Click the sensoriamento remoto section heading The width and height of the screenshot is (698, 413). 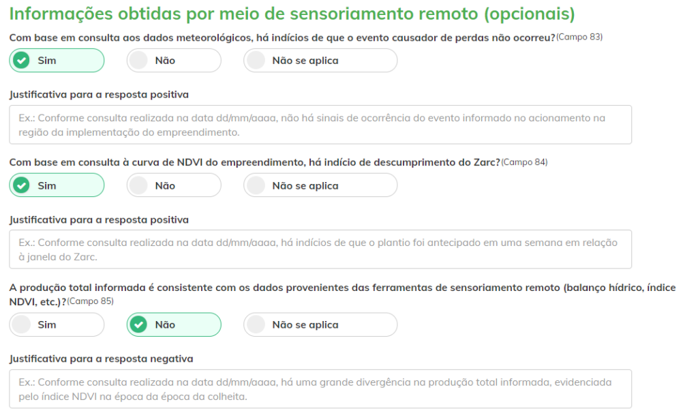click(x=292, y=14)
